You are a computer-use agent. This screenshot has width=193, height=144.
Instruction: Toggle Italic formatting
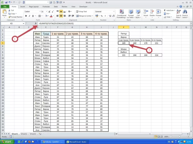(x=29, y=16)
